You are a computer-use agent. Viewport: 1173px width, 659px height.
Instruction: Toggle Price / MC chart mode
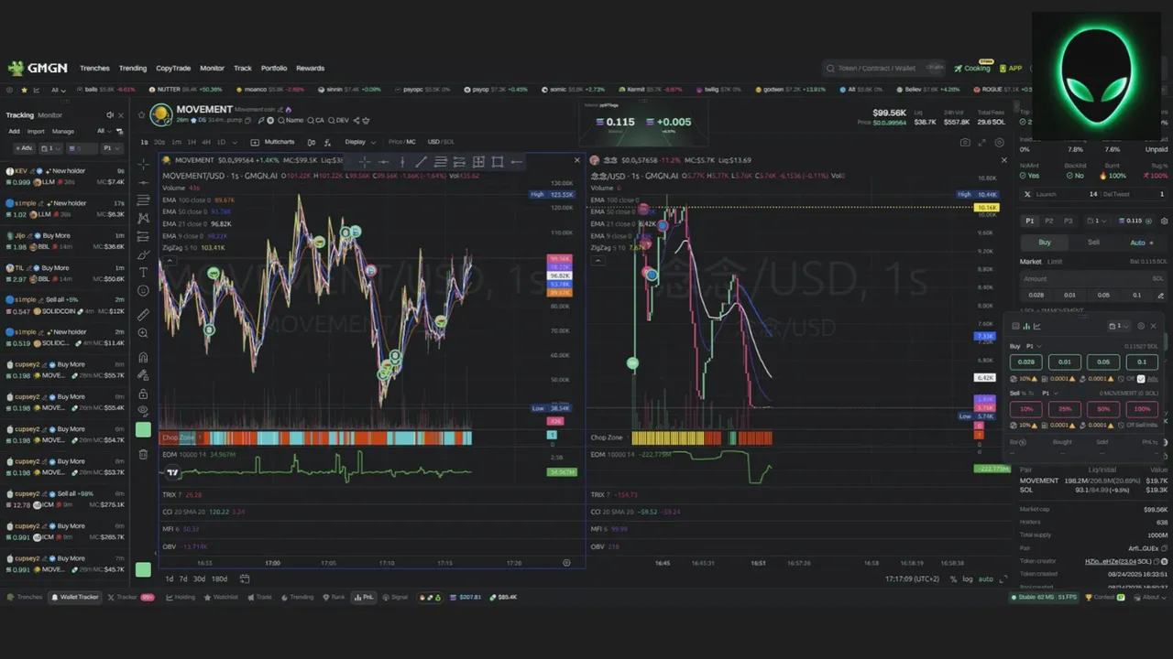click(401, 142)
